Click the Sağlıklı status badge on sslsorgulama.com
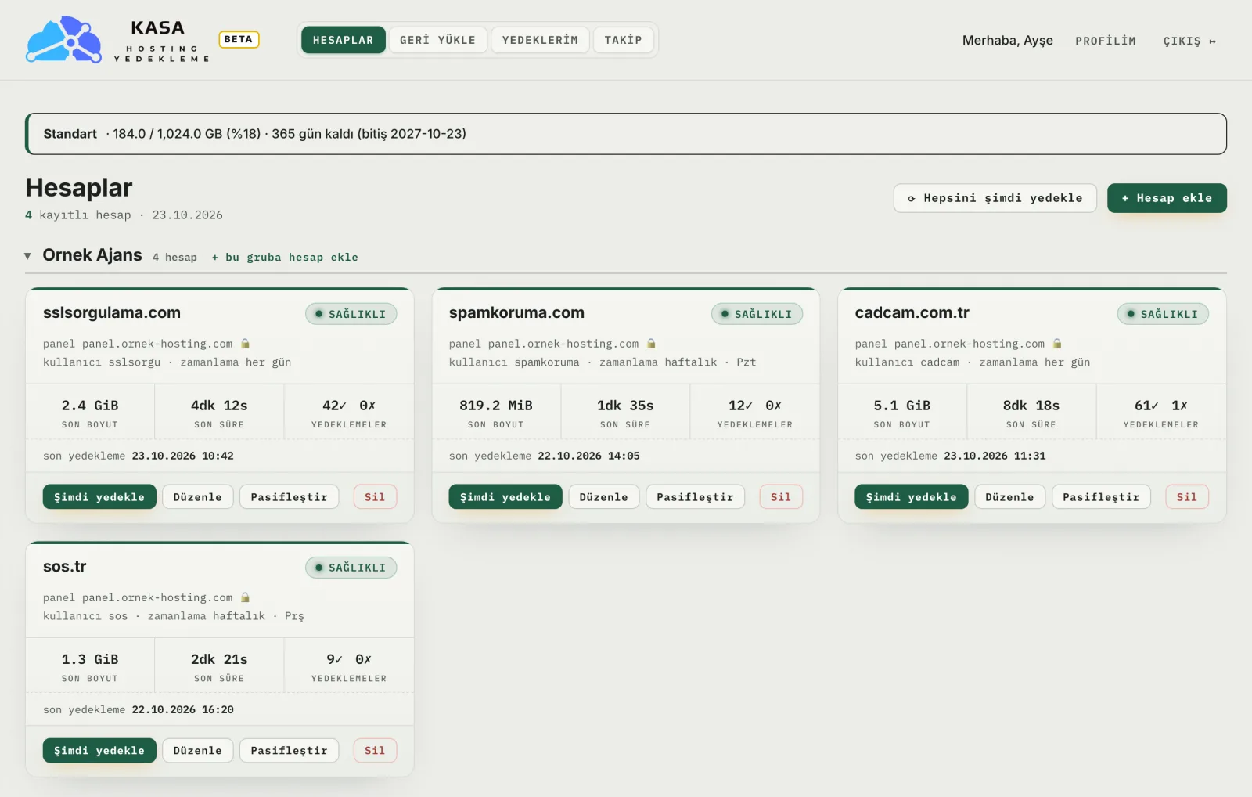Viewport: 1252px width, 797px height. point(351,314)
